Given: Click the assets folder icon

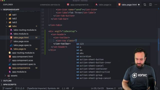Looking at the screenshot, I should pyautogui.click(x=8, y=76).
